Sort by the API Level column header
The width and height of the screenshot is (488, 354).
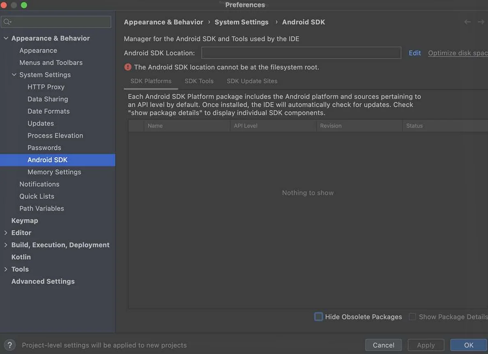[x=273, y=126]
